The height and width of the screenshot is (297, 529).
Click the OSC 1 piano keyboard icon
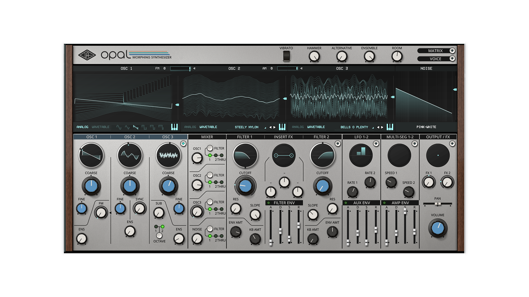(174, 127)
